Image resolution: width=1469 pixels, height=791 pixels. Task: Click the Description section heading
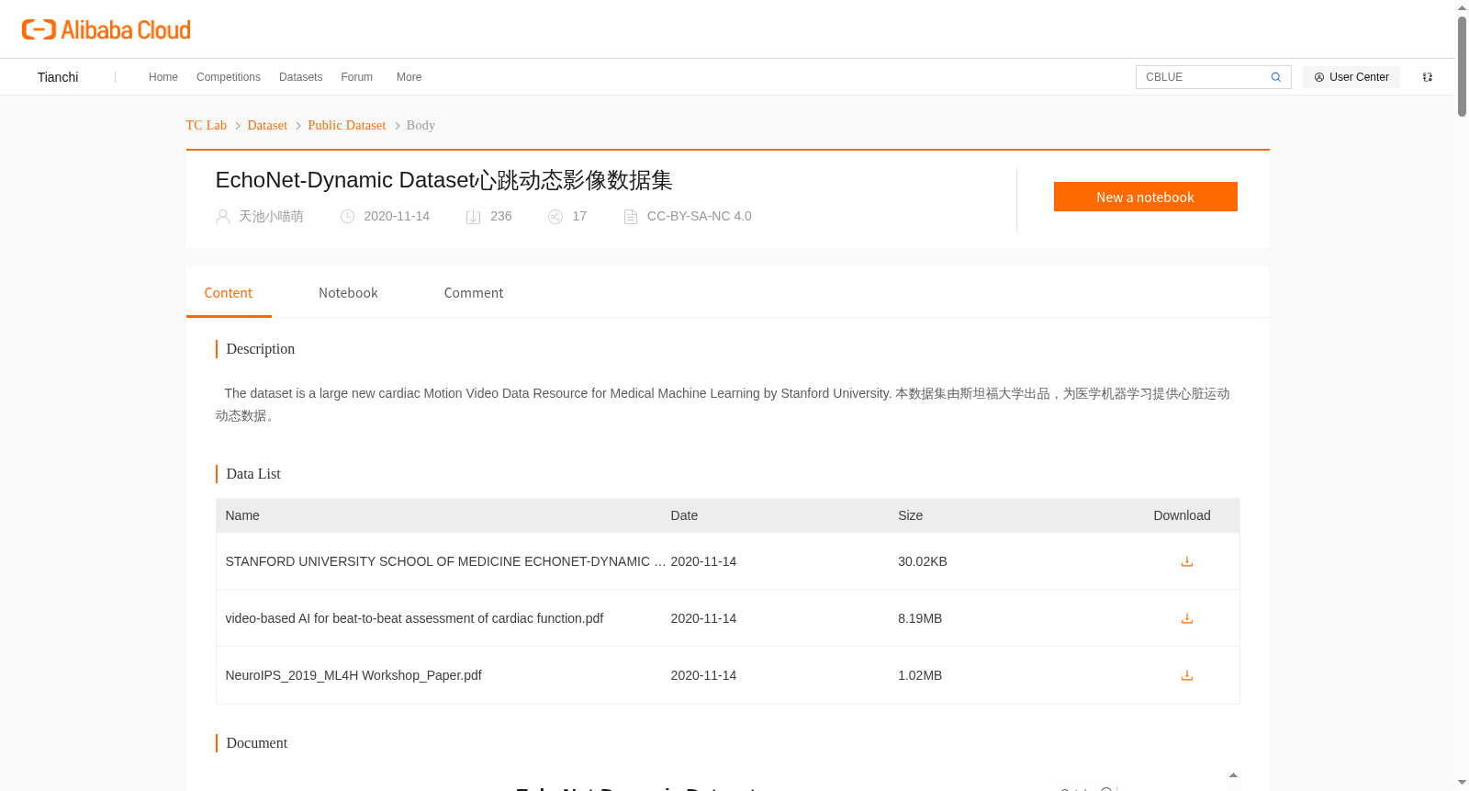261,349
